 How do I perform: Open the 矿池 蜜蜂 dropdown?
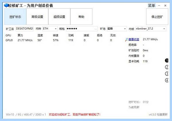[x=117, y=29]
